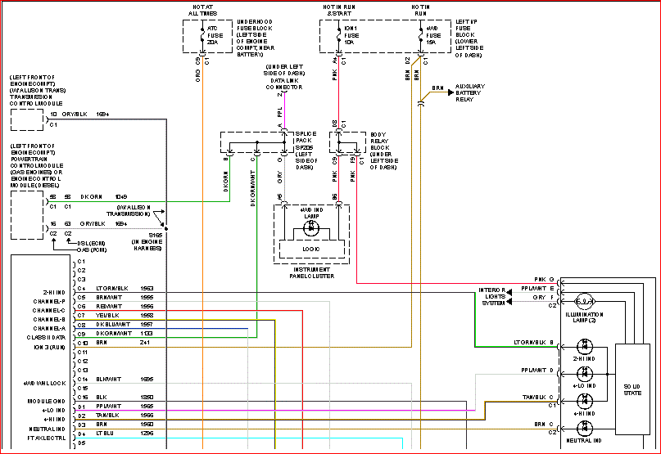Click the AUXILIARY BATTERY RELAY arrowhead

click(450, 92)
